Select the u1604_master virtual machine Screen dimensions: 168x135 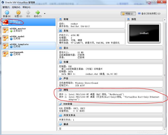[29, 30]
